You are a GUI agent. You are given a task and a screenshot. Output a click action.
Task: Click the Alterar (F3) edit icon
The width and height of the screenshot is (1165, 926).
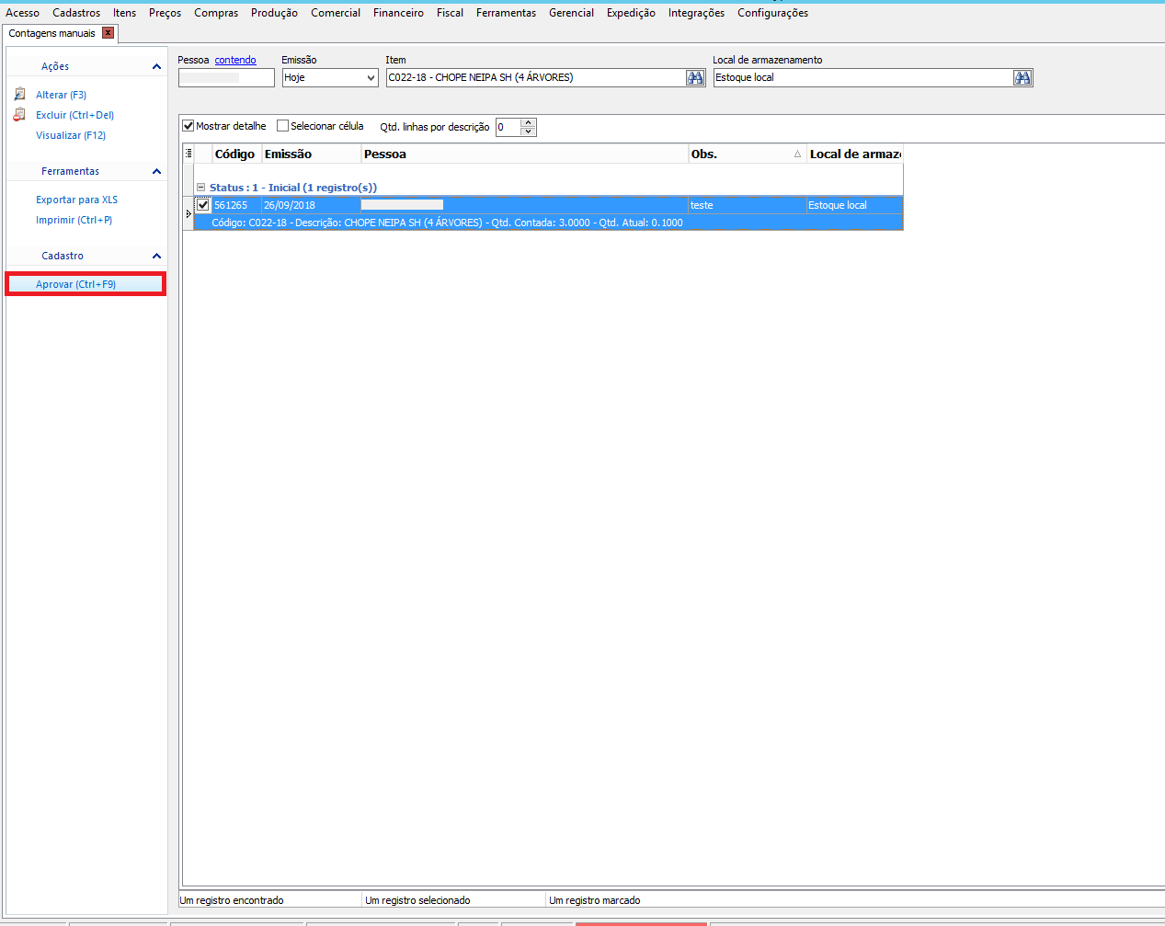click(20, 95)
